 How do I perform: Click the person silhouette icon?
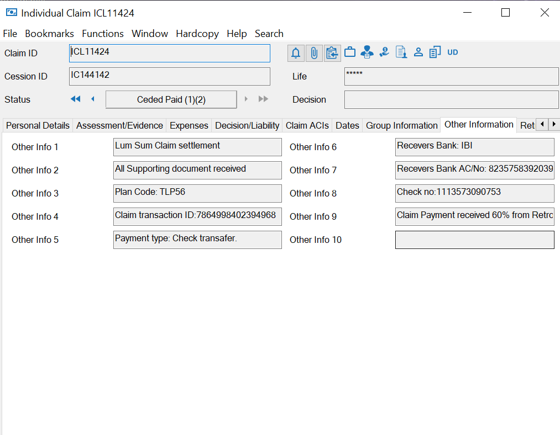point(418,52)
